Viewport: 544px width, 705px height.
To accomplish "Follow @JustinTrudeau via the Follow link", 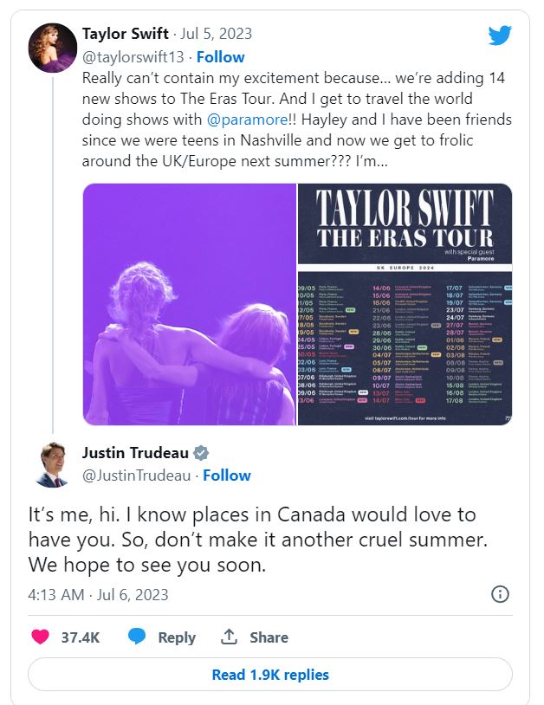I will pos(226,475).
